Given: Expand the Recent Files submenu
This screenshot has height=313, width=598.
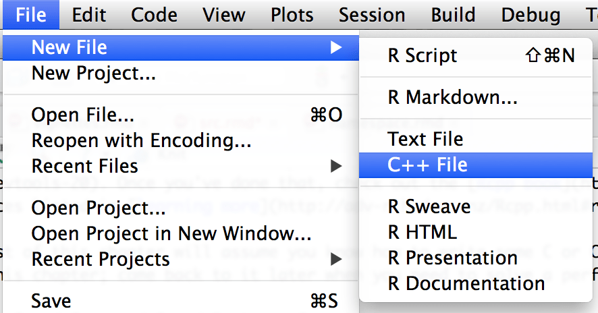Looking at the screenshot, I should click(181, 166).
